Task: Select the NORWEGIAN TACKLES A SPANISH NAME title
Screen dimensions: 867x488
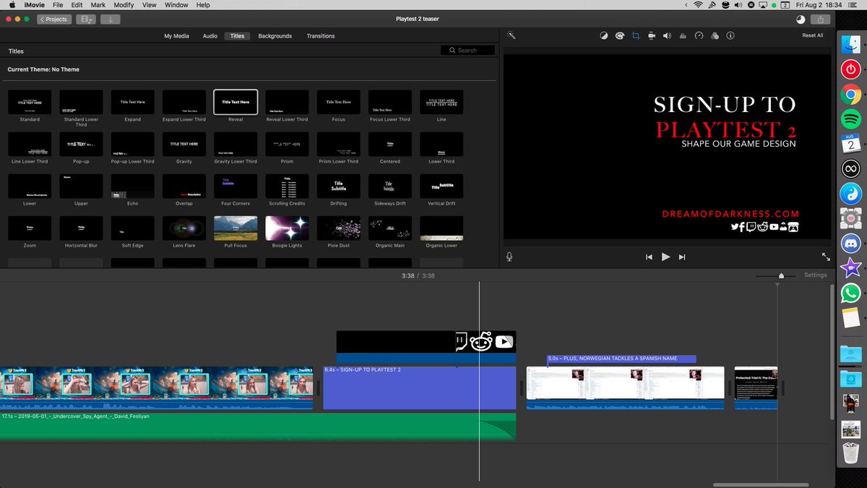Action: click(x=621, y=359)
